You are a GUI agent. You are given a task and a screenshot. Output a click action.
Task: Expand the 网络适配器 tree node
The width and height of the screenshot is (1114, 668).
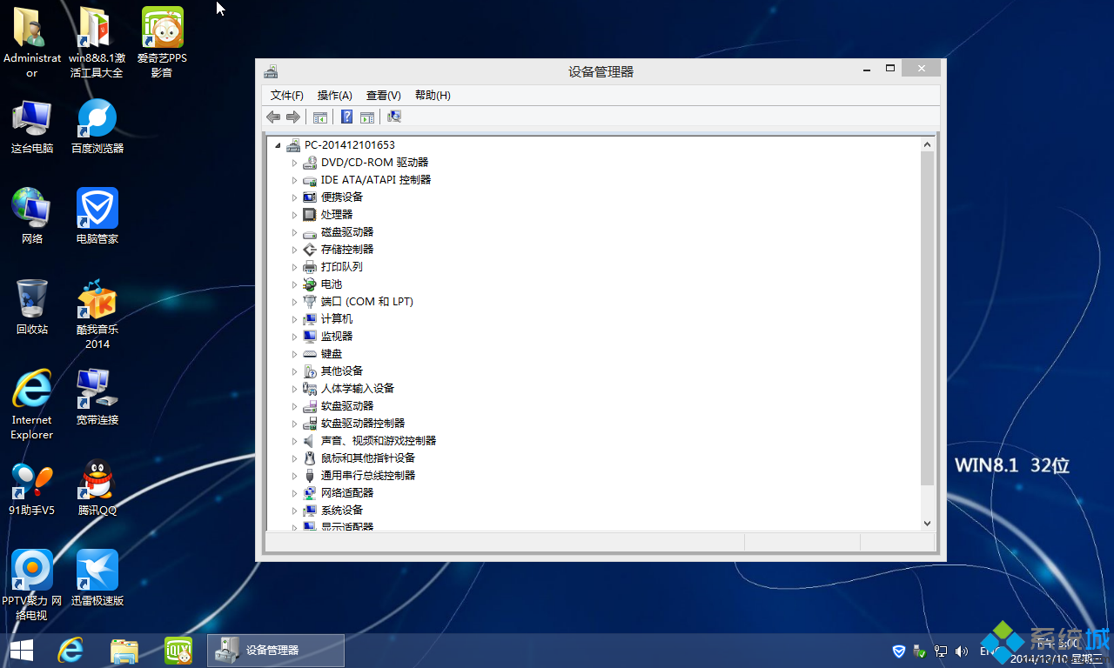(x=295, y=492)
